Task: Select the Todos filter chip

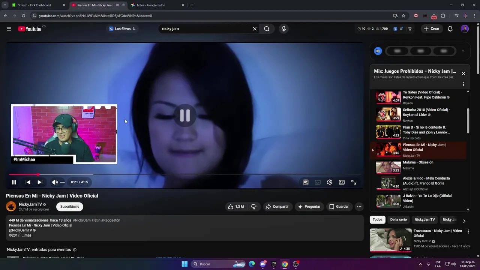Action: (x=378, y=220)
